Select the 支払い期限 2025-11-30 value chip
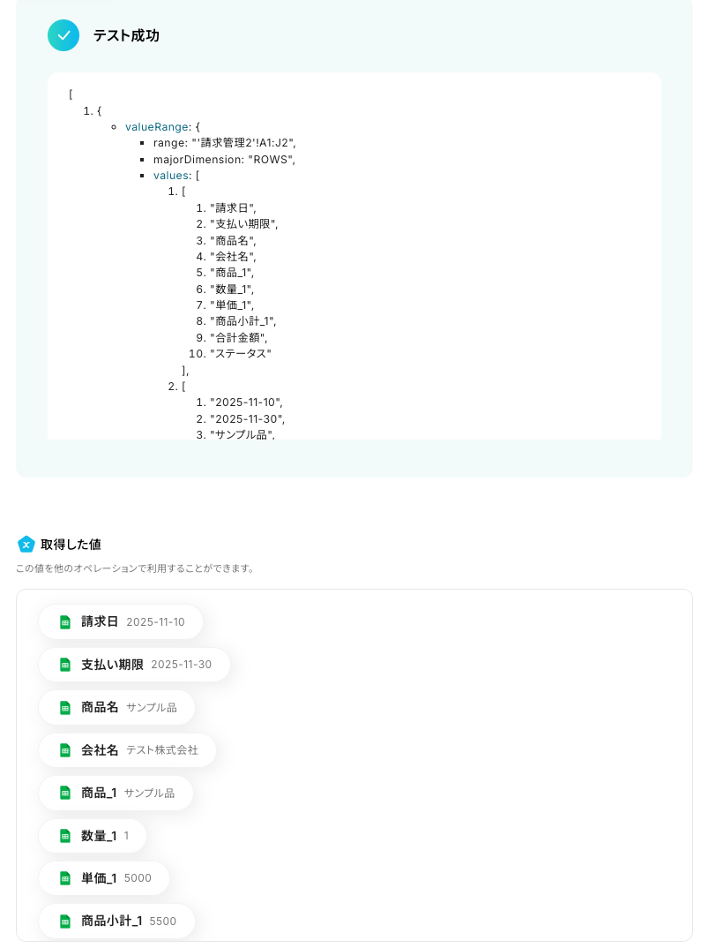Image resolution: width=716 pixels, height=948 pixels. (x=134, y=665)
